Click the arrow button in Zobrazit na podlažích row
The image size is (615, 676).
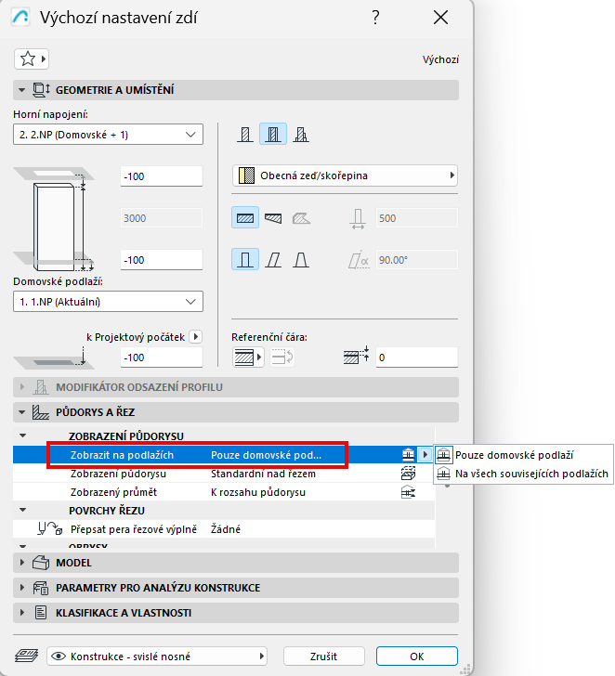tap(425, 454)
